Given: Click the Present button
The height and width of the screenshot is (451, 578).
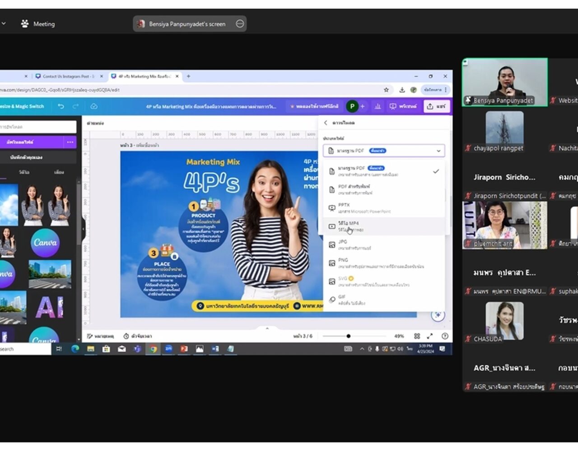Looking at the screenshot, I should point(403,106).
